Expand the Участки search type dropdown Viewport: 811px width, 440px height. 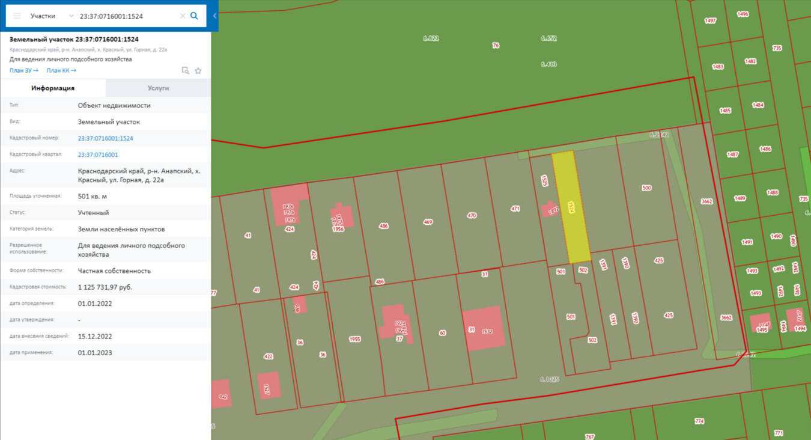click(x=51, y=16)
